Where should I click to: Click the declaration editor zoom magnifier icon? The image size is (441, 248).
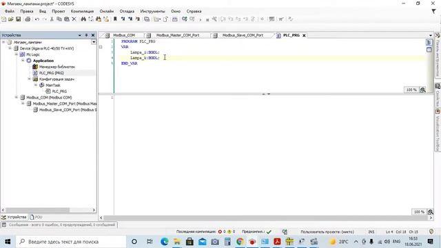click(422, 90)
